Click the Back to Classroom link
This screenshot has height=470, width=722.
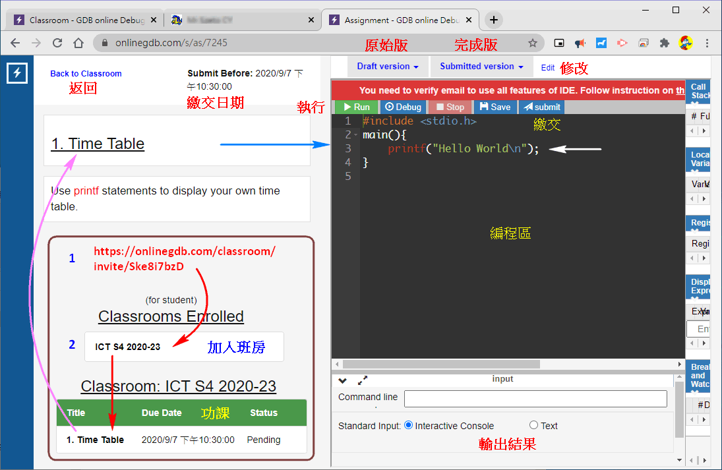pos(86,74)
